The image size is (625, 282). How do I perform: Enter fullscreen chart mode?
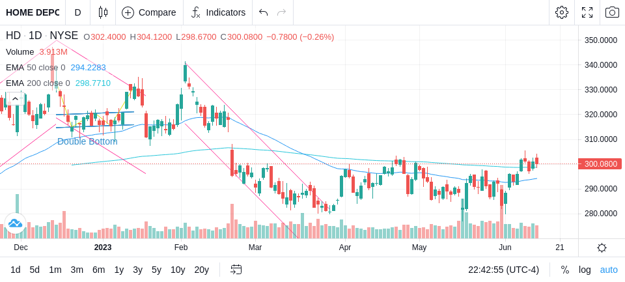587,12
